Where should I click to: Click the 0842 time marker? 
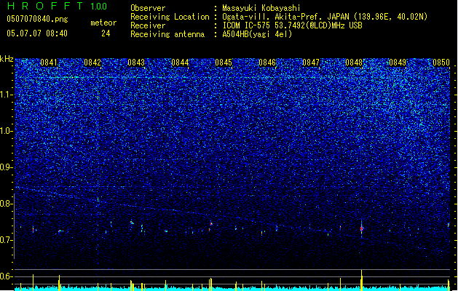[92, 63]
